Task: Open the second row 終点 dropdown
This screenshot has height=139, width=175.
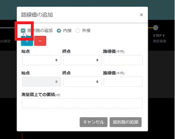Action: [82, 82]
